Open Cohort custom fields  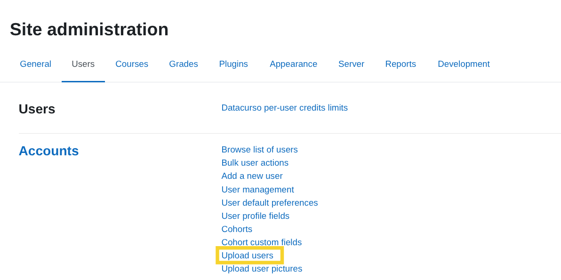click(262, 242)
